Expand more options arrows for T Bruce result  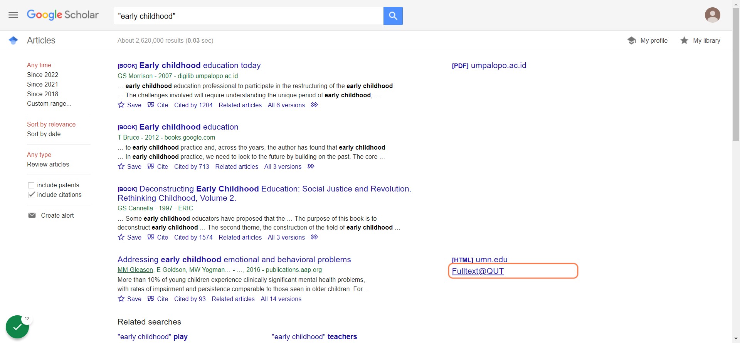(x=311, y=167)
